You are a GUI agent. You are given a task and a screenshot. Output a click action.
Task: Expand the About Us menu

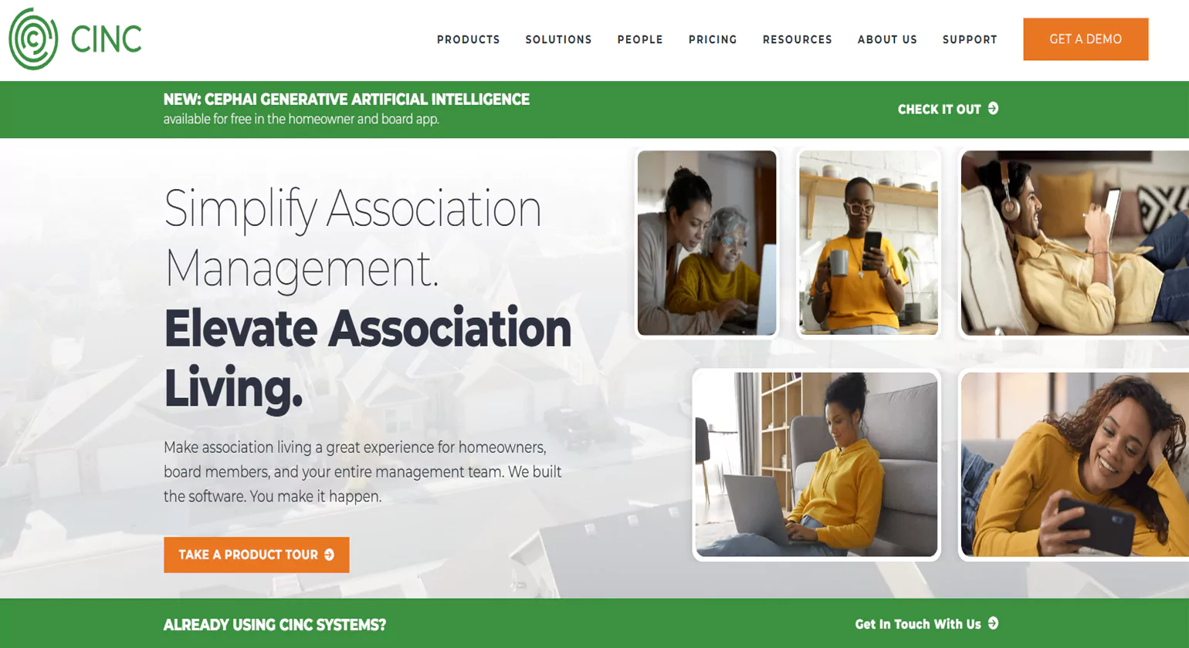[887, 39]
